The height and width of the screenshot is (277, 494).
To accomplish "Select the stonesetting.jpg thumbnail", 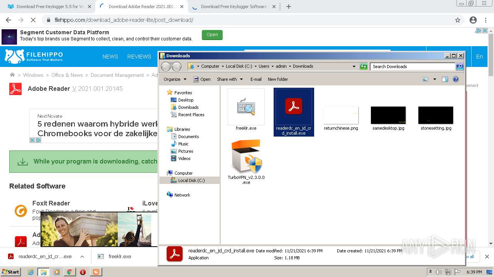I will (x=436, y=115).
